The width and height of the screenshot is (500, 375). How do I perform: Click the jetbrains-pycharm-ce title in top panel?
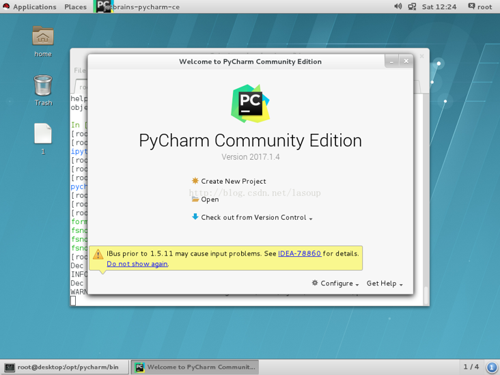pos(142,7)
